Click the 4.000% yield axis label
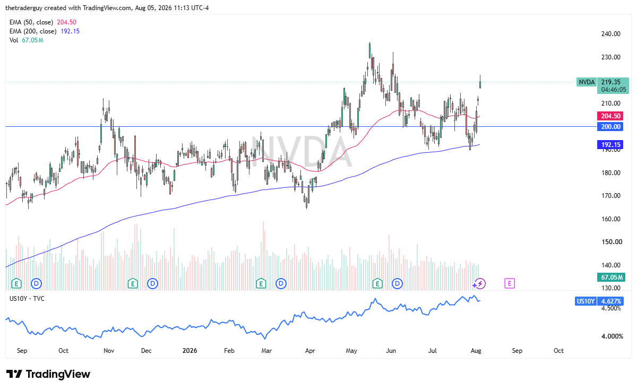The width and height of the screenshot is (637, 390). tap(611, 336)
